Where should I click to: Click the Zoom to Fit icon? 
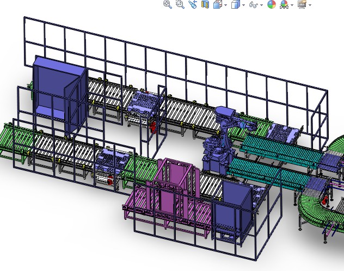(x=168, y=4)
